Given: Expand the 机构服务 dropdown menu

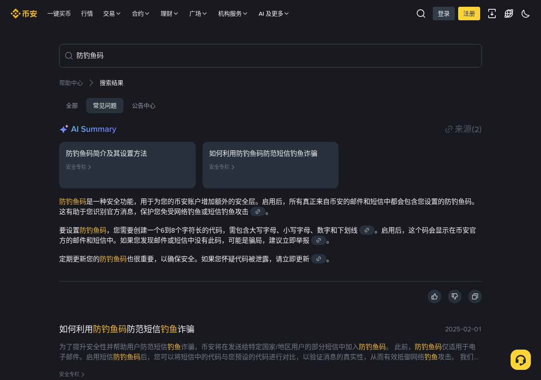Looking at the screenshot, I should click(233, 14).
